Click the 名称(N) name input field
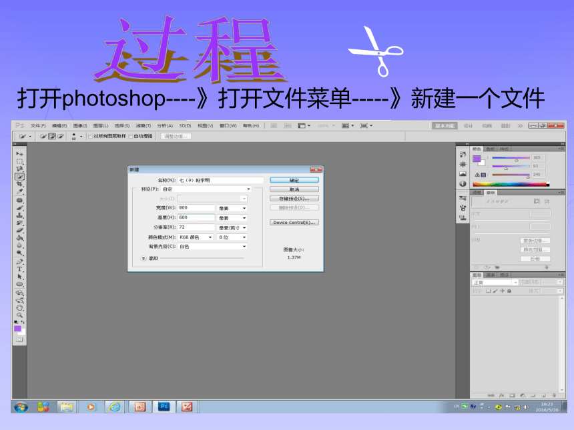574x430 pixels. [220, 180]
